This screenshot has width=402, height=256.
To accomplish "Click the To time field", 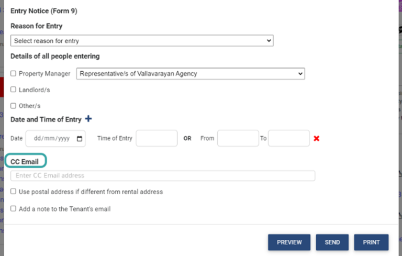I will coord(288,139).
